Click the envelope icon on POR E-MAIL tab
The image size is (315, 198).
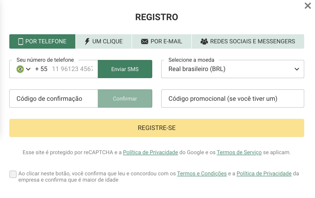click(144, 41)
